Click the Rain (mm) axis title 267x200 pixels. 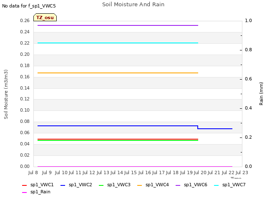coord(261,93)
